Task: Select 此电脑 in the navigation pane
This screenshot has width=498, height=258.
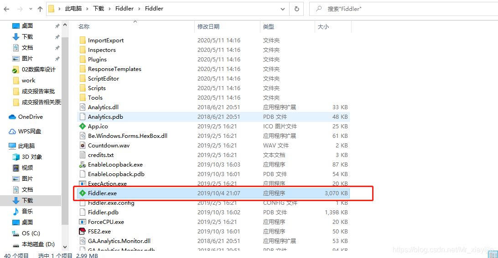Action: (x=26, y=146)
